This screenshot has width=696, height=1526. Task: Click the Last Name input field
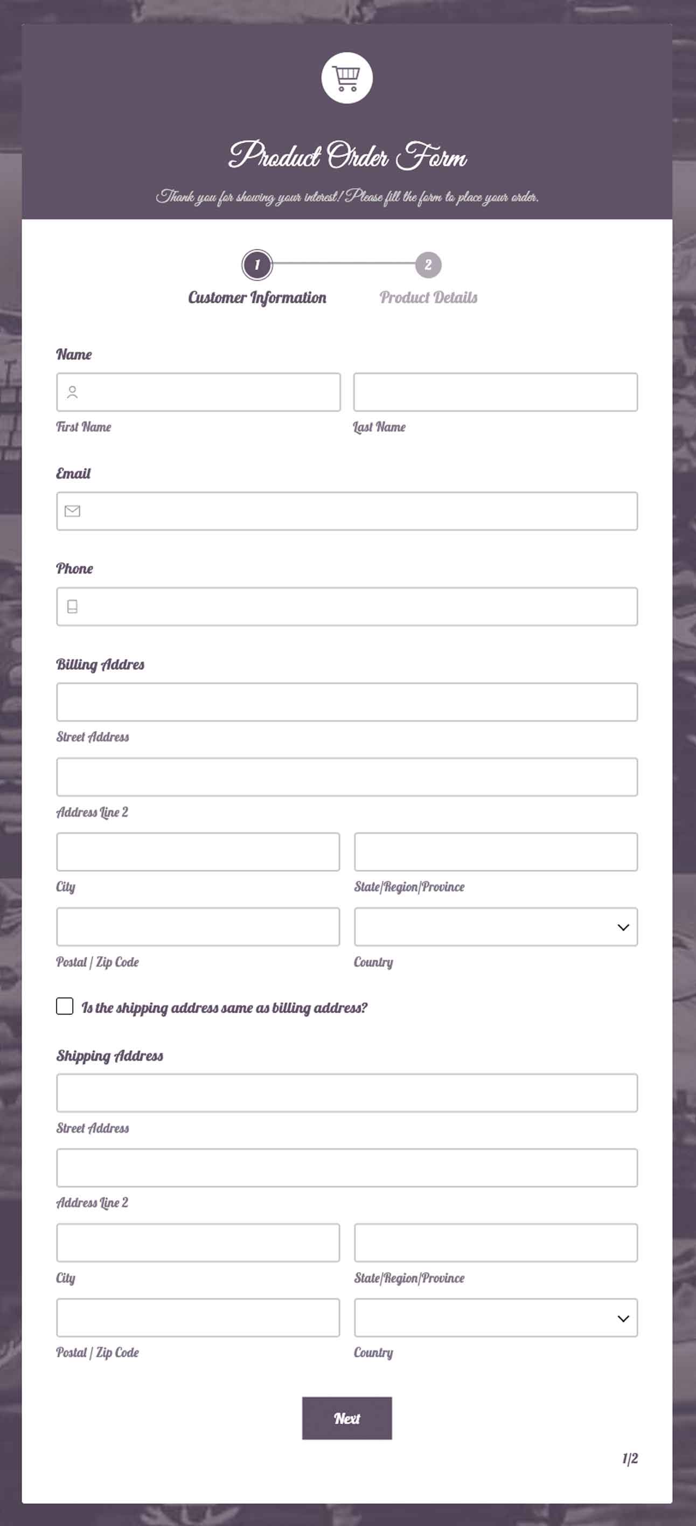coord(495,392)
